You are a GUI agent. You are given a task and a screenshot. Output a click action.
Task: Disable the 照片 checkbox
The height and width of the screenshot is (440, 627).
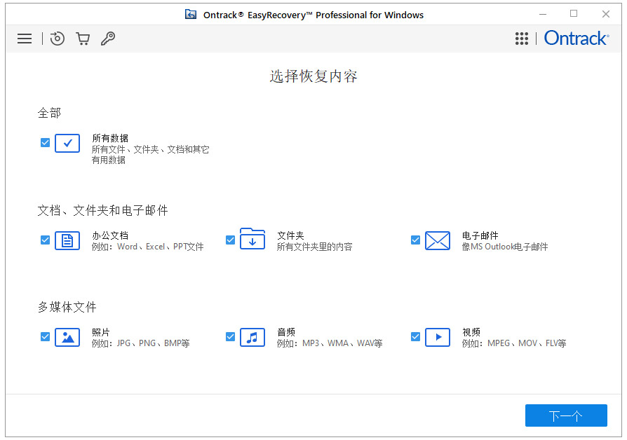(x=45, y=337)
